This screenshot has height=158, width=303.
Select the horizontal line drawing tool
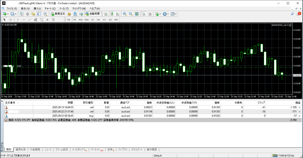pyautogui.click(x=24, y=20)
